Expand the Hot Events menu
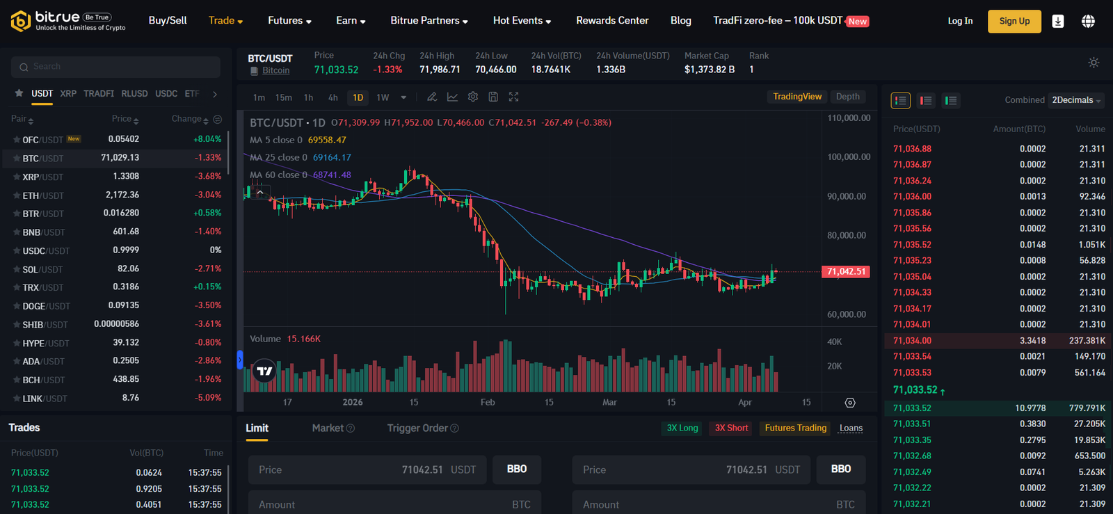This screenshot has width=1113, height=514. (x=522, y=21)
